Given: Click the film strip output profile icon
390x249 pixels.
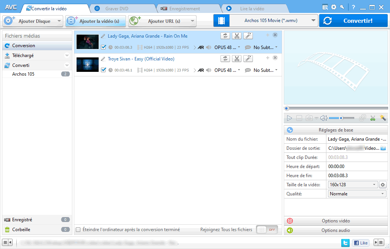Looking at the screenshot, I should coord(221,21).
